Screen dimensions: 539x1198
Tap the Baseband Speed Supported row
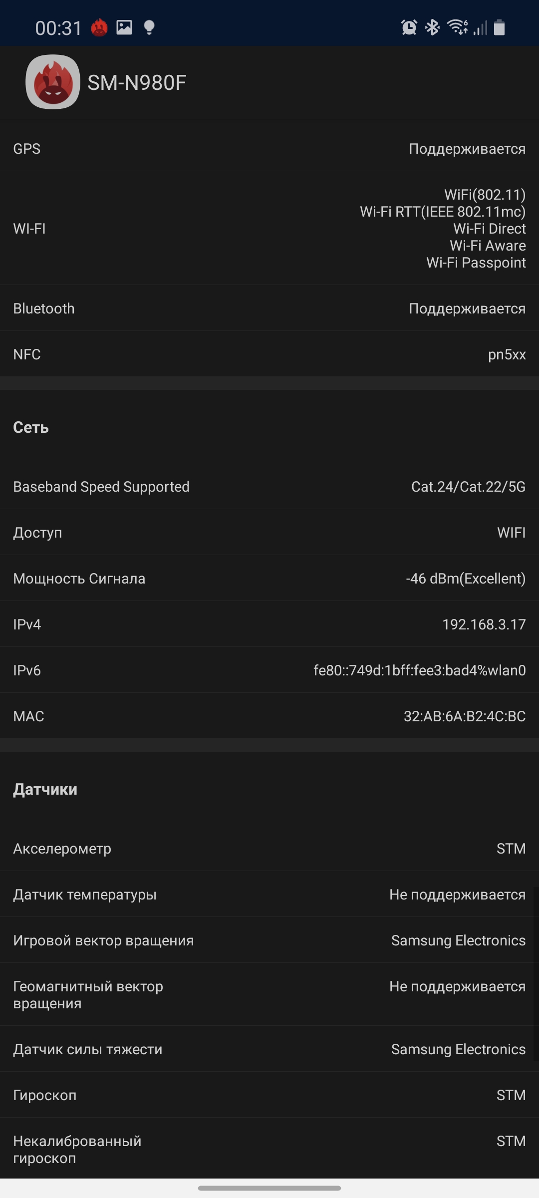pyautogui.click(x=269, y=487)
